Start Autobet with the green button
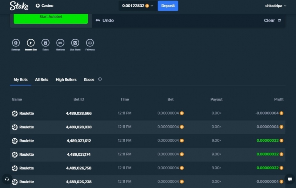Screen dimensions: 296x188 [51, 19]
